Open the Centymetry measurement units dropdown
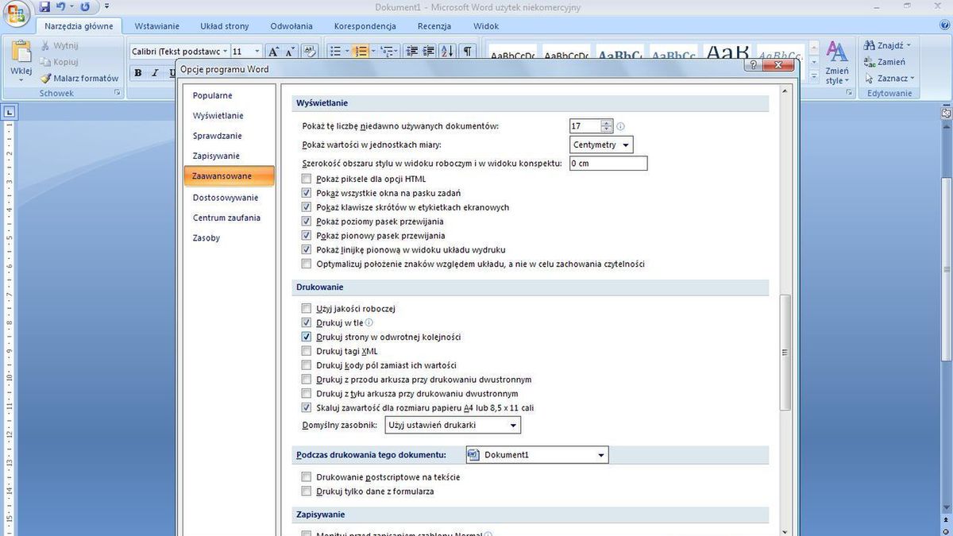 point(601,145)
